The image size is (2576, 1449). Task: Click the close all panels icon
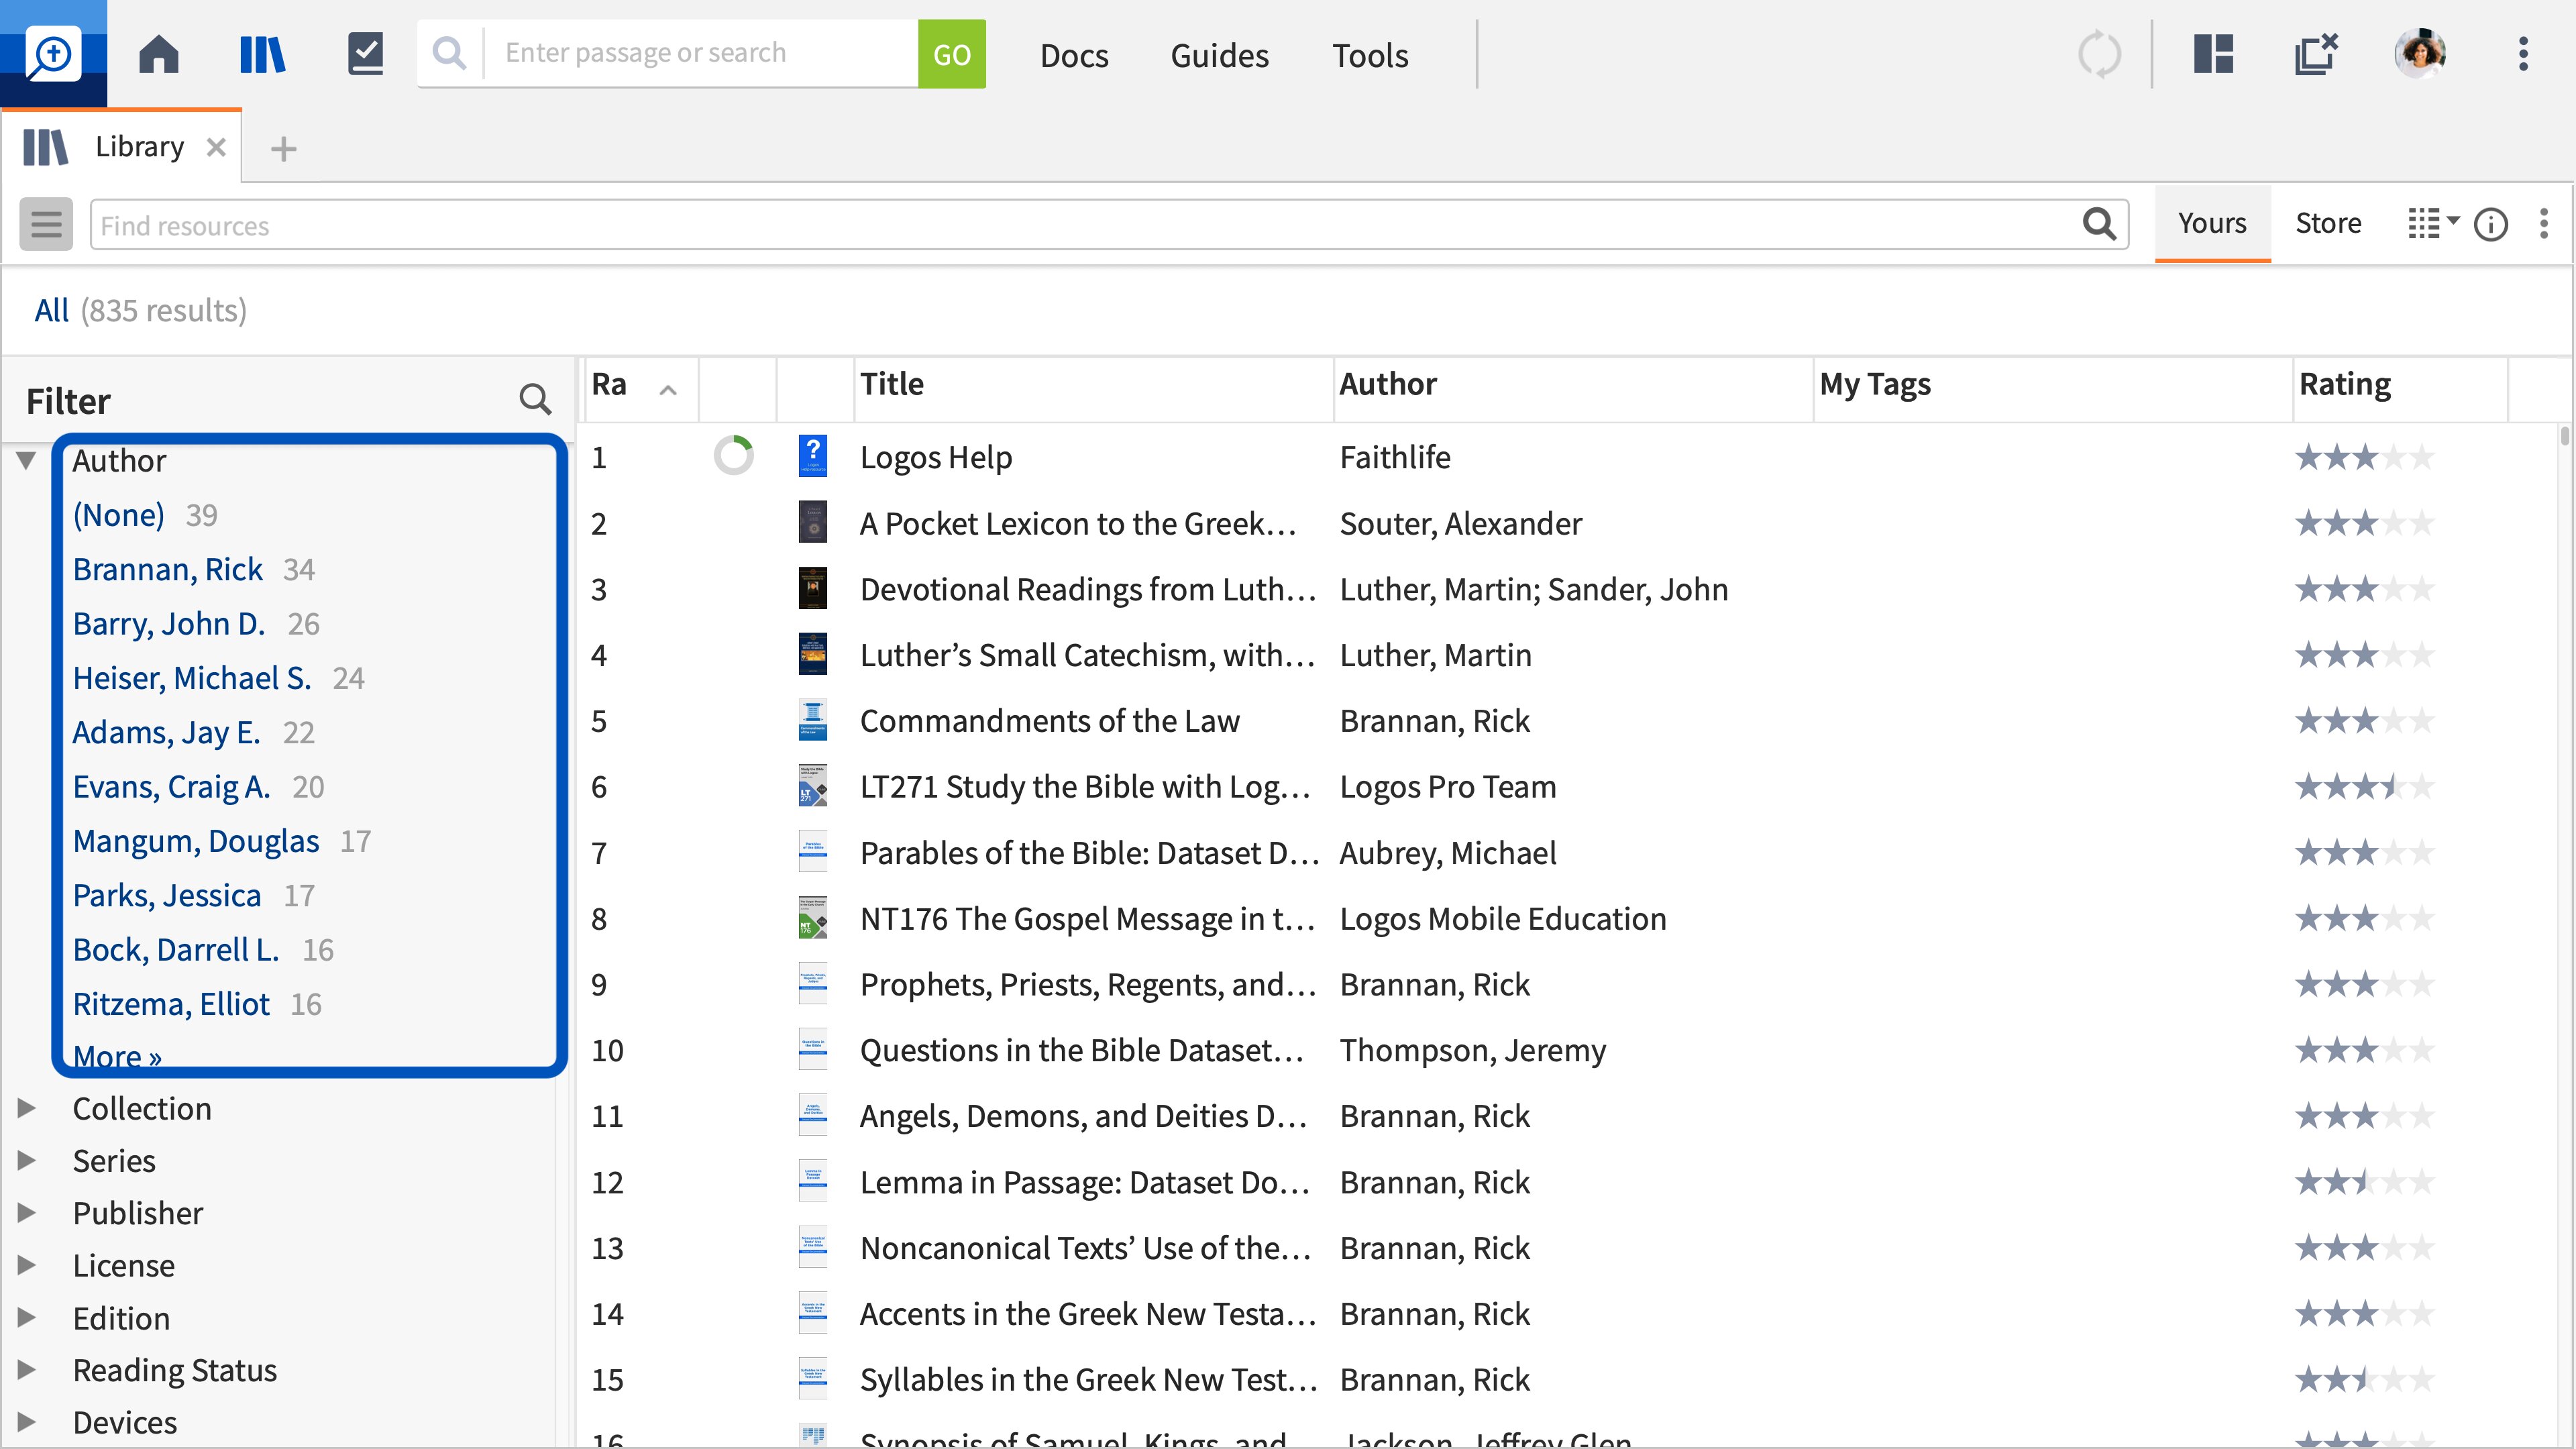[2316, 54]
